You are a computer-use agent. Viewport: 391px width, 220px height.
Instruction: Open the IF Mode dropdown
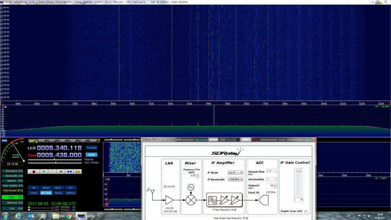point(235,172)
